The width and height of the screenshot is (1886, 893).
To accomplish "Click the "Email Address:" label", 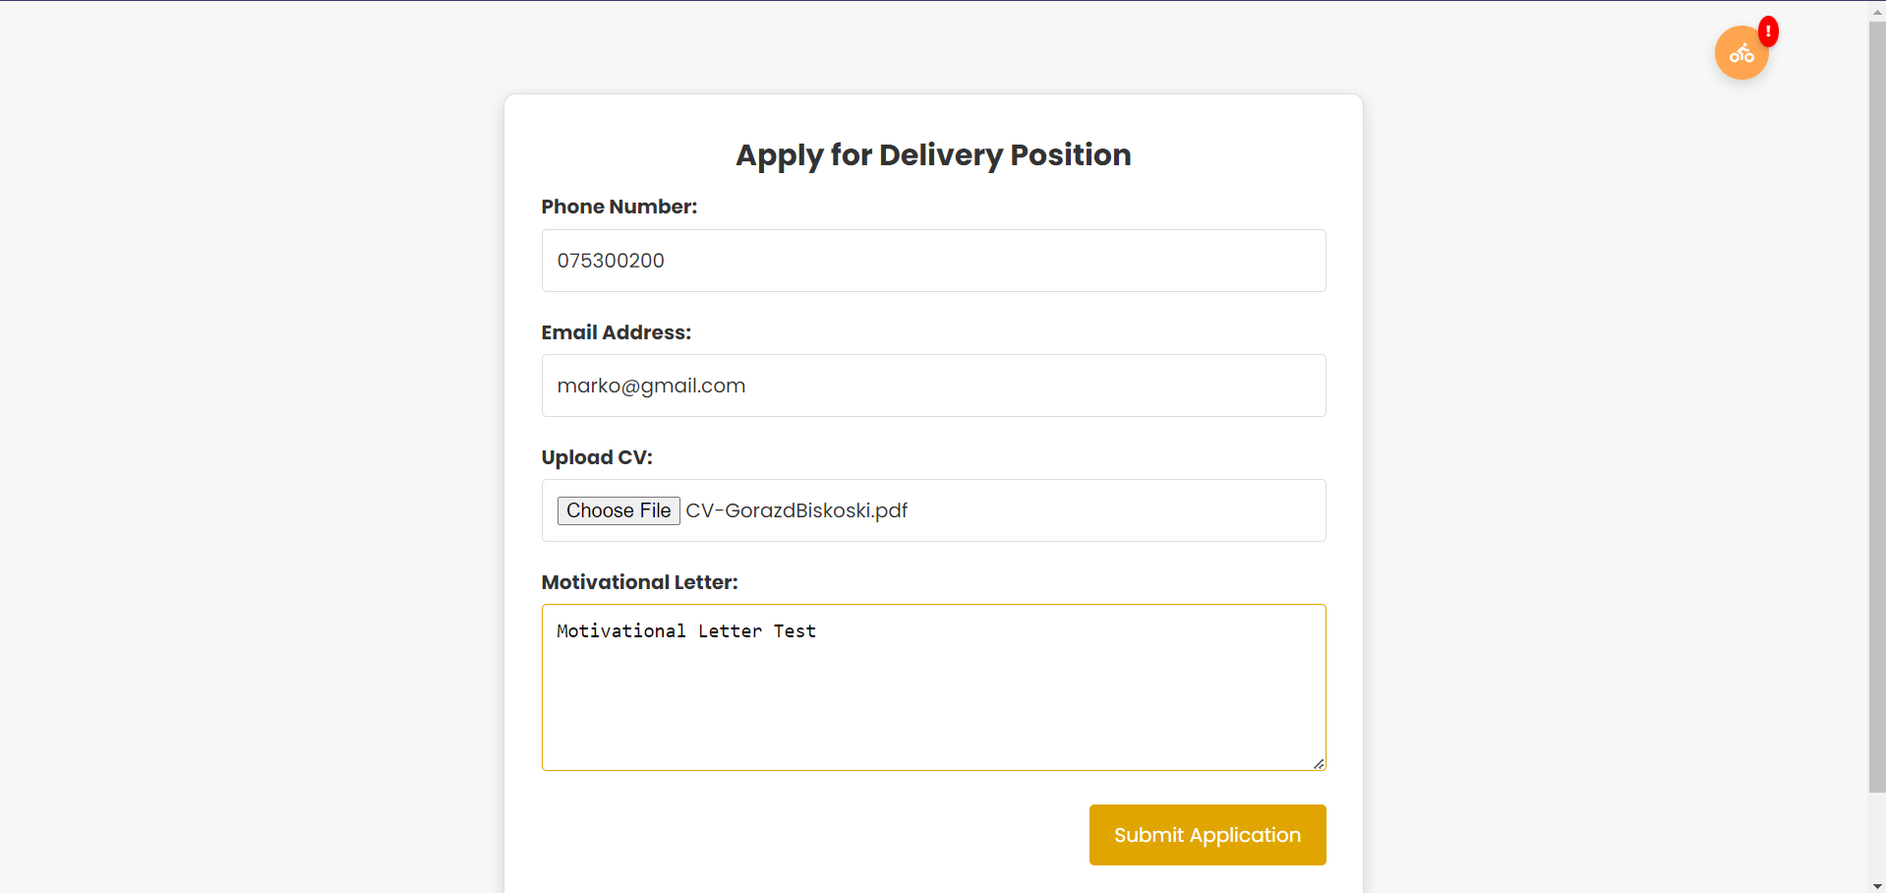I will point(616,332).
